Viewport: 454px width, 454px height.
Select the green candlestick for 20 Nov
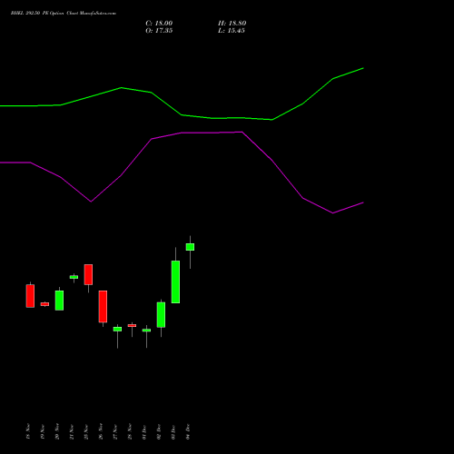coord(59,301)
